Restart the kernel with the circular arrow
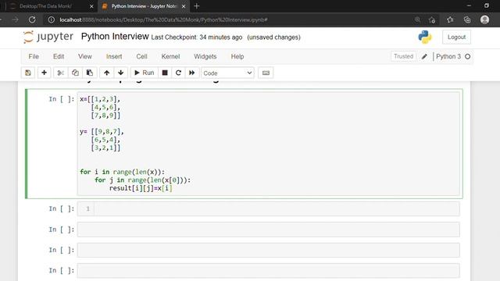The image size is (500, 281). 178,73
